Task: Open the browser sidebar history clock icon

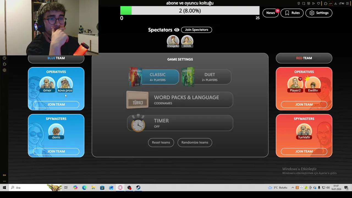Action: click(4, 58)
